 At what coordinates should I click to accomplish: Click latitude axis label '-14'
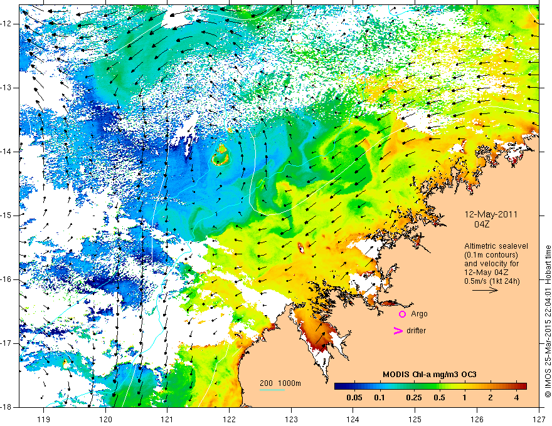[6, 152]
